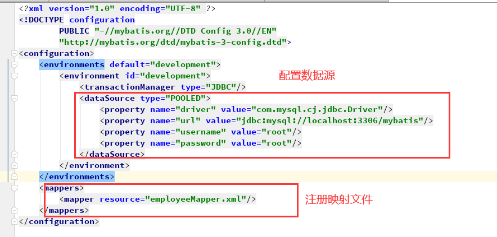497x237 pixels.
Task: Click the closing configuration tag
Action: pos(59,221)
